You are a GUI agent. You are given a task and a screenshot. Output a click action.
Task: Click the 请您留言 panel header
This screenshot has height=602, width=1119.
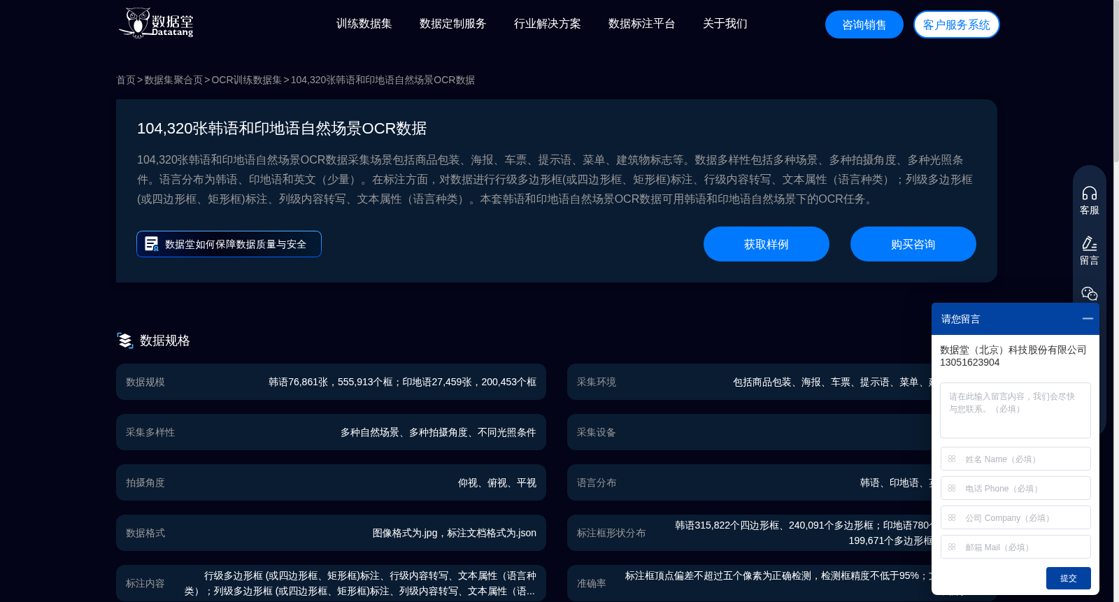pyautogui.click(x=1015, y=319)
